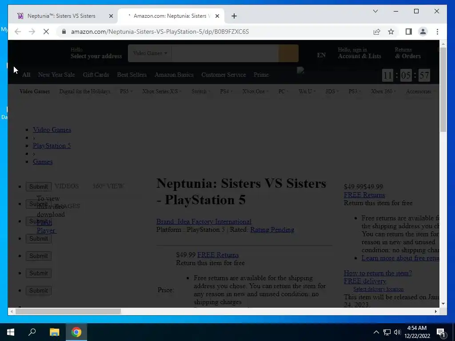The height and width of the screenshot is (341, 455).
Task: Open the volume control in the system tray
Action: [x=397, y=332]
